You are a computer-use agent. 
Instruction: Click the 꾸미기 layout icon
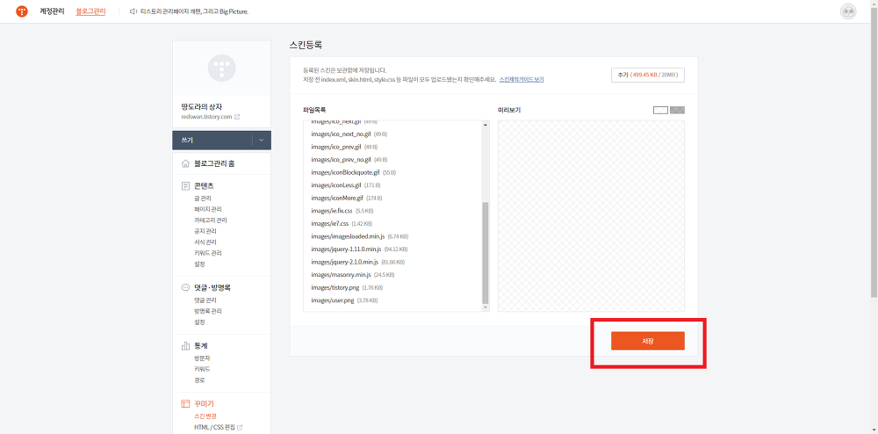click(x=185, y=404)
